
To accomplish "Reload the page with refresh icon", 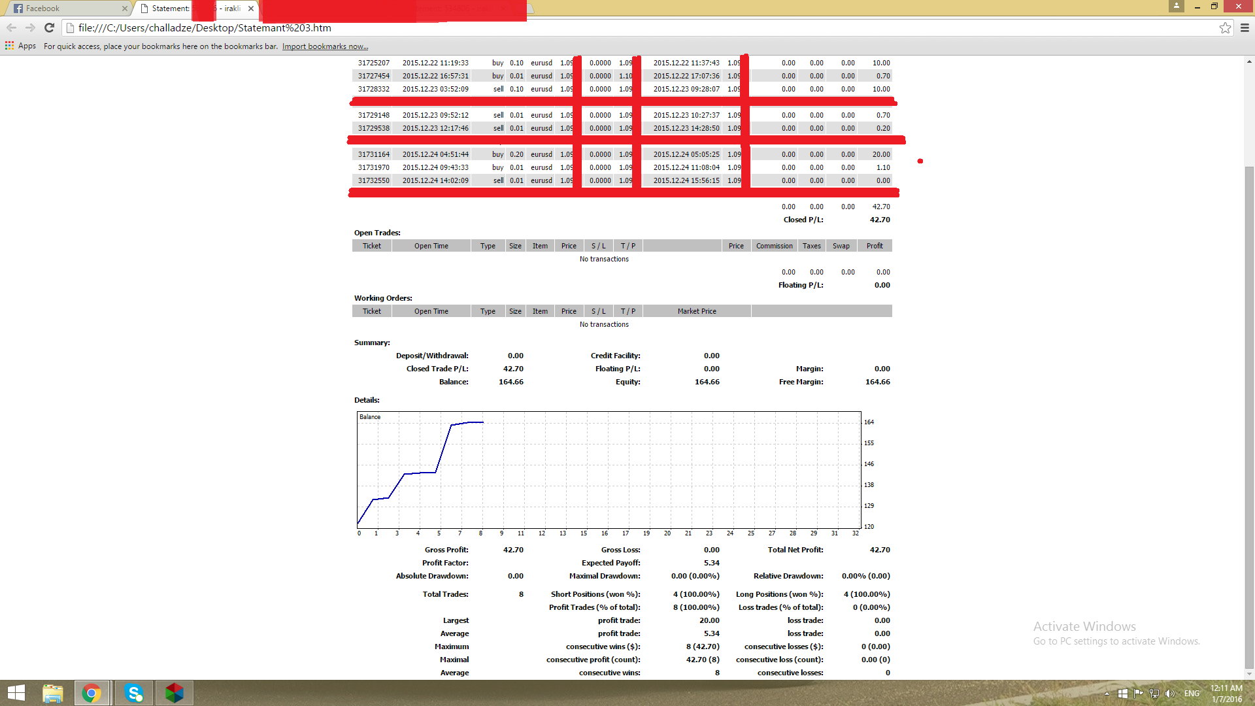I will pos(49,27).
